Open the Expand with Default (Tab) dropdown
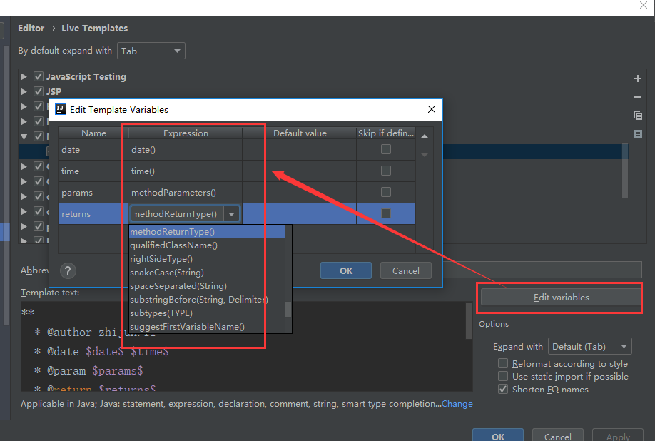 click(x=590, y=346)
